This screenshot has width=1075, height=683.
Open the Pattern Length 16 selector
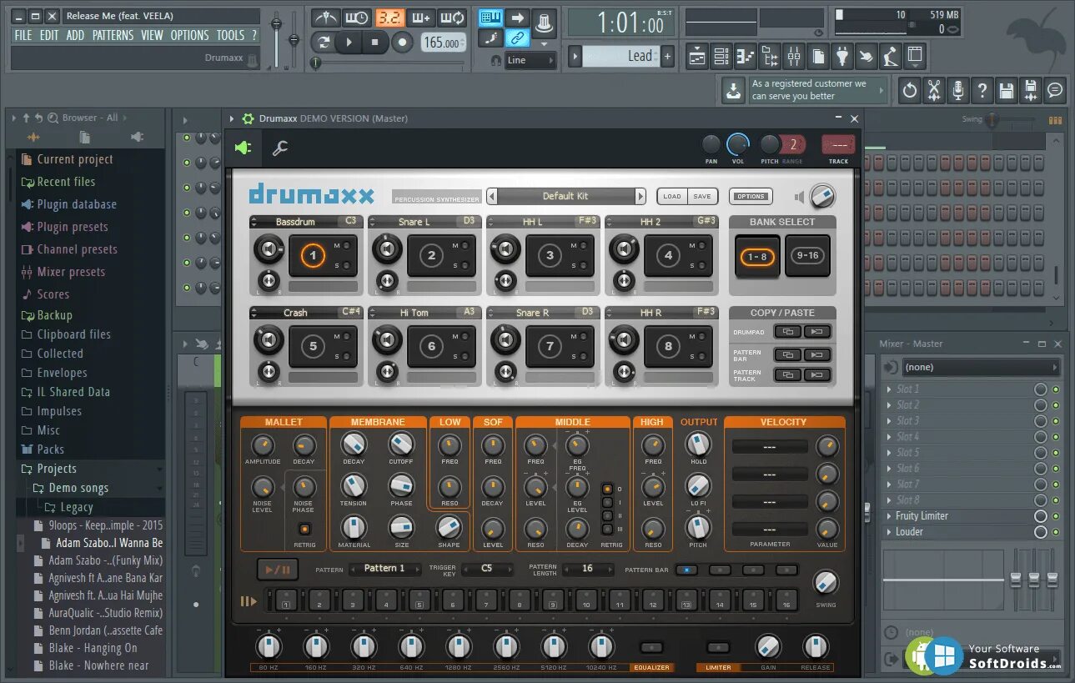(588, 569)
